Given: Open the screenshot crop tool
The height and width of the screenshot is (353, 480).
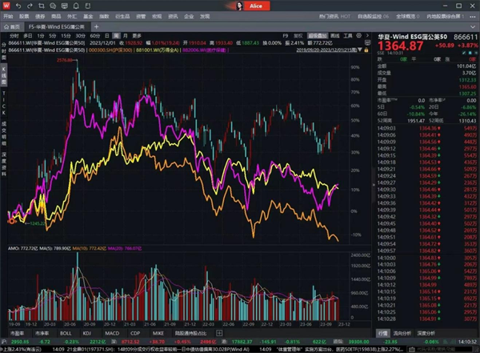Looking at the screenshot, I should point(42,6).
